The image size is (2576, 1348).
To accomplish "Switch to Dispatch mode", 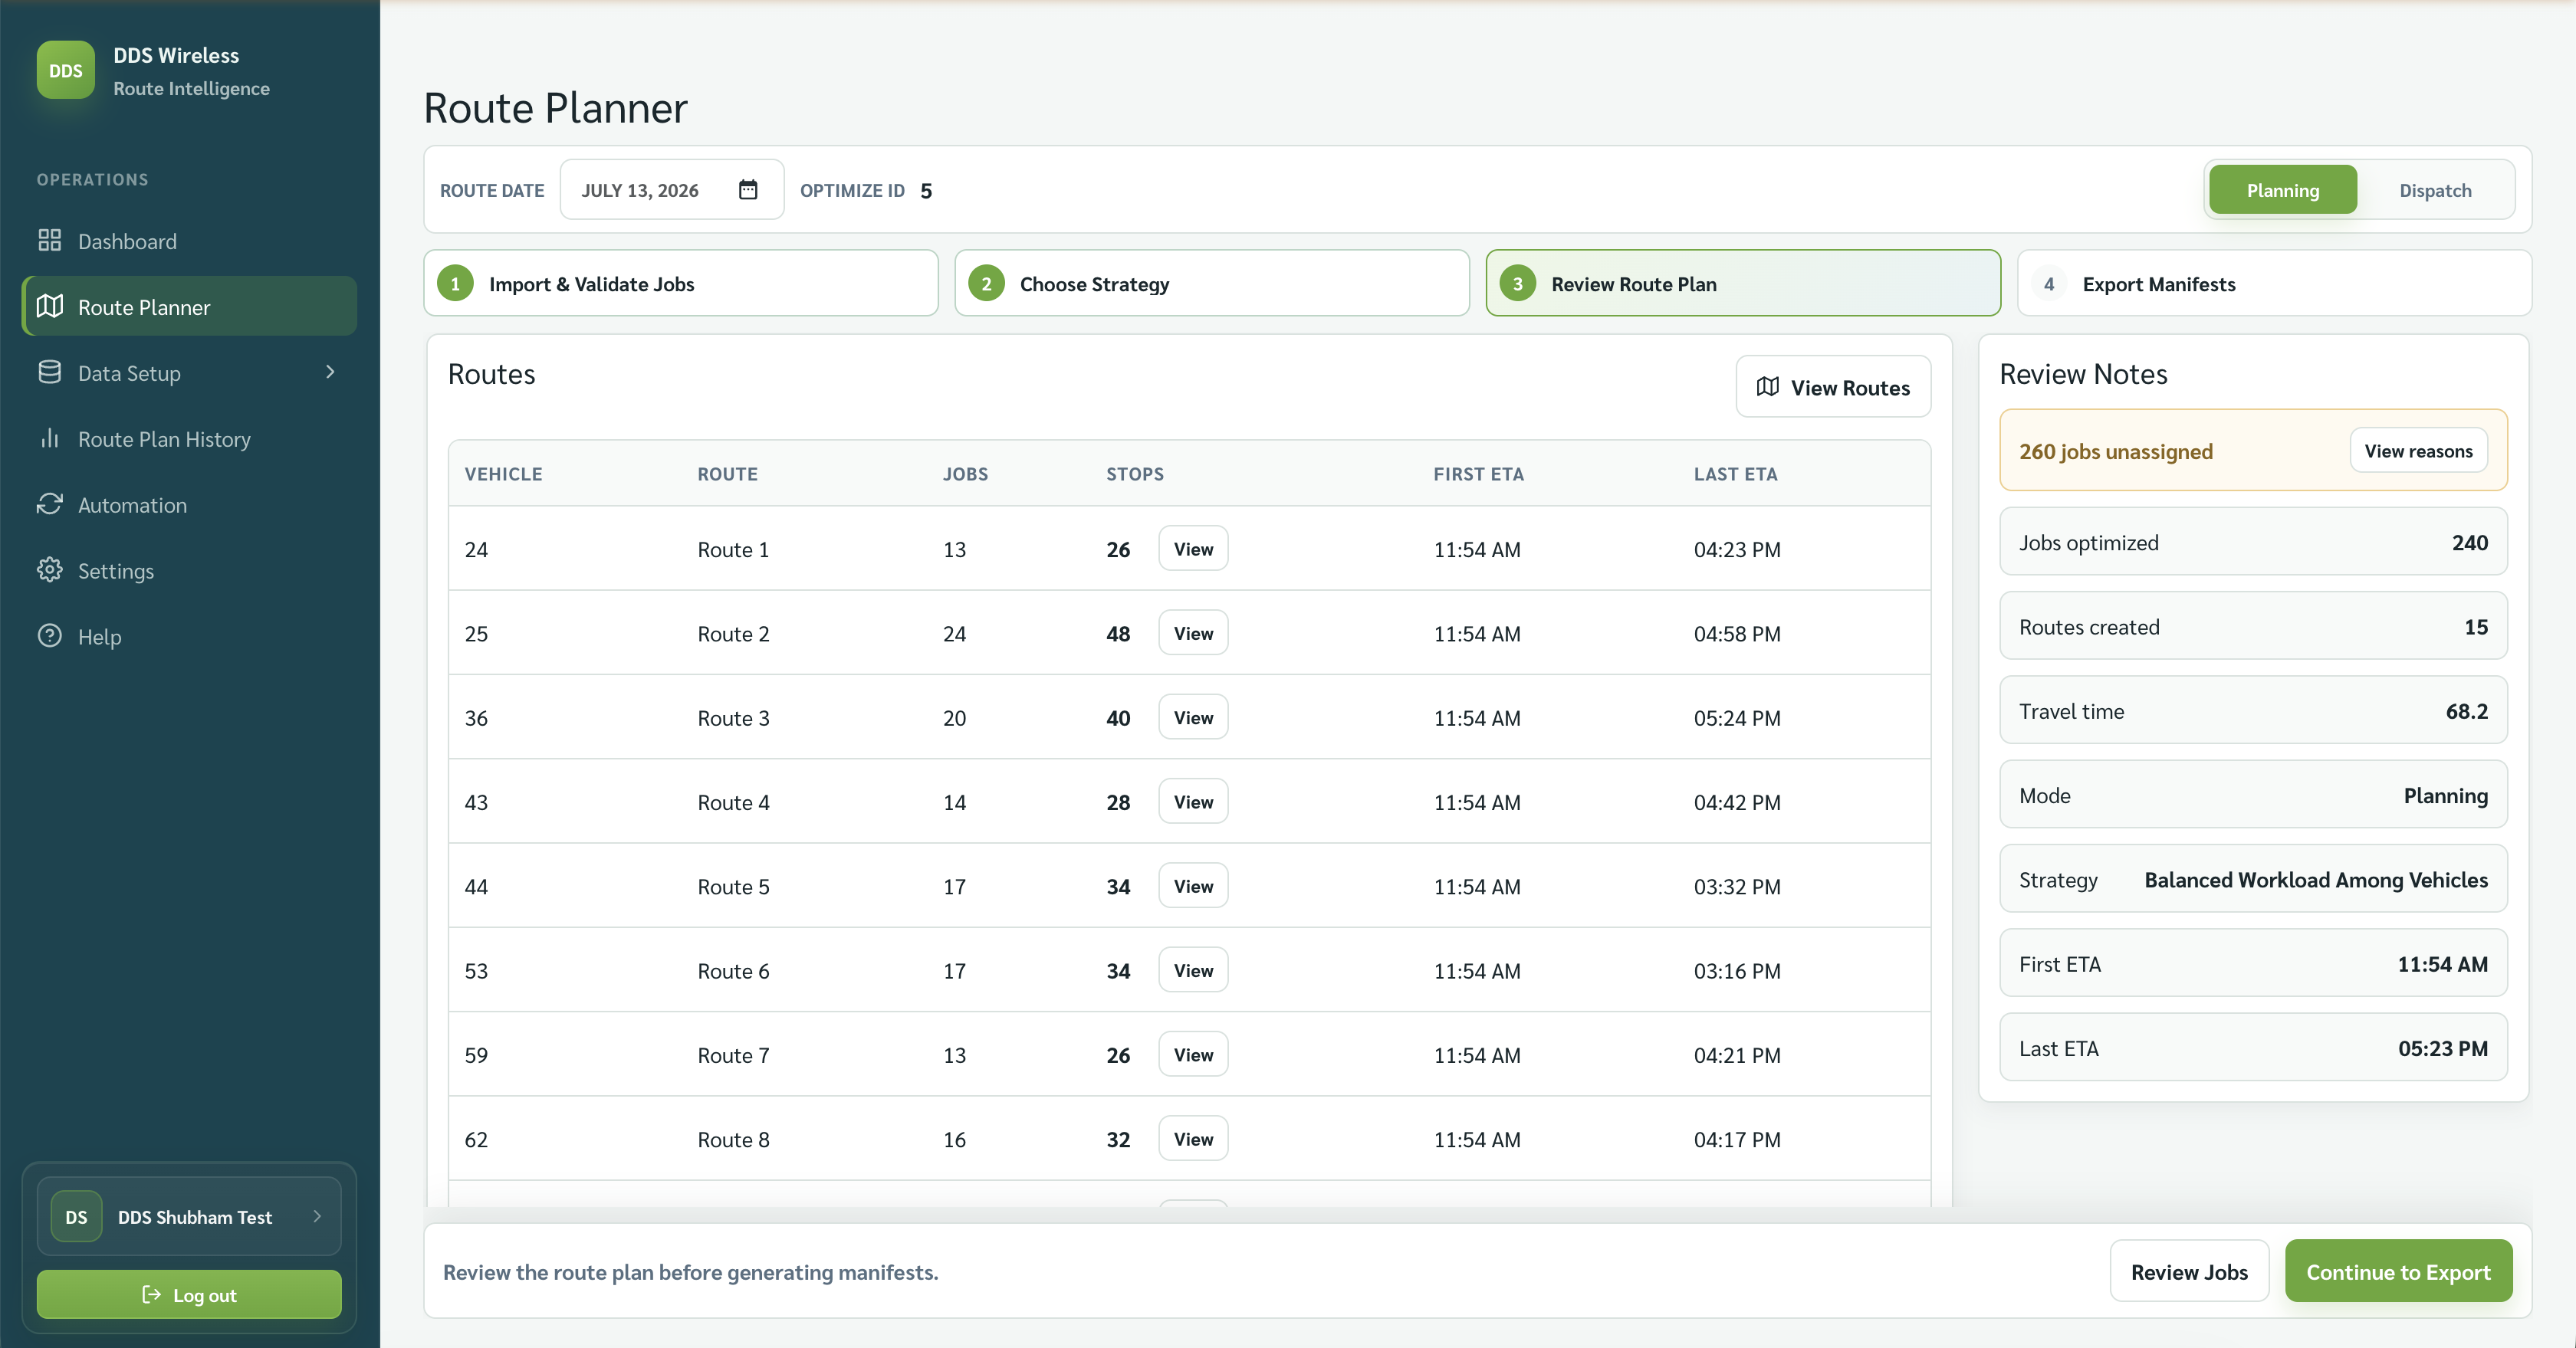I will (2435, 190).
